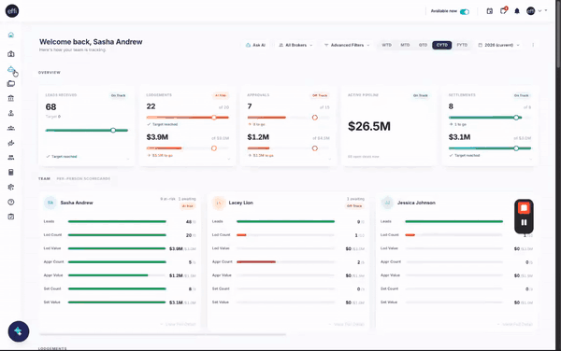
Task: Open the team group sidebar icon
Action: [11, 128]
